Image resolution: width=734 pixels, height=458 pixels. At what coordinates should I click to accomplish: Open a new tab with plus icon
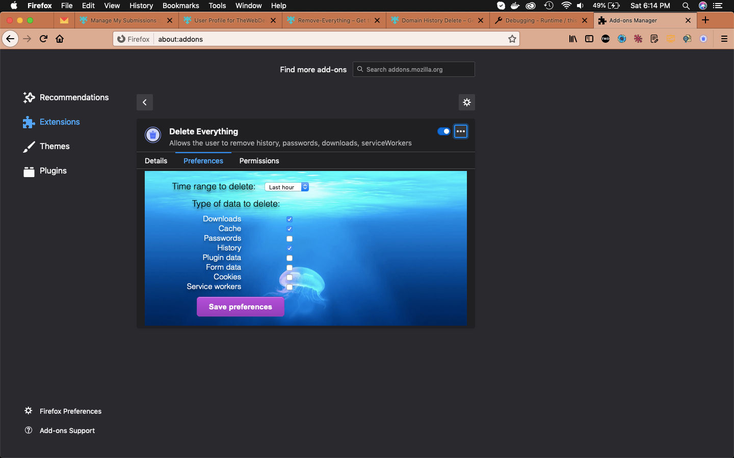pos(705,20)
